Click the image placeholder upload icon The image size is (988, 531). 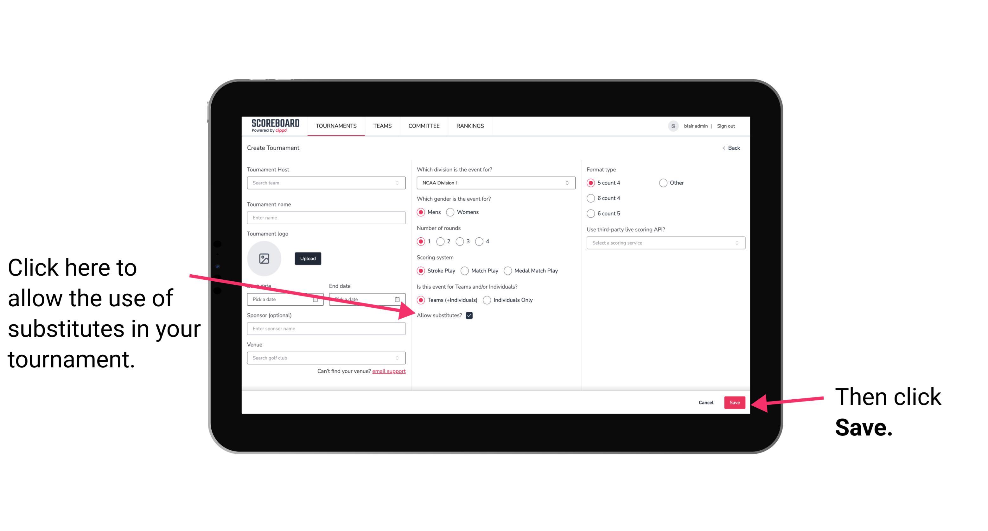[x=264, y=258]
